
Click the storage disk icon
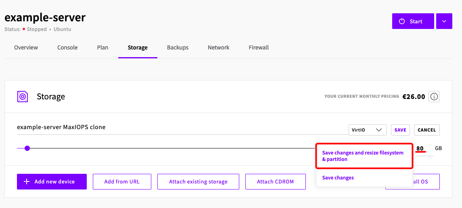pos(22,97)
